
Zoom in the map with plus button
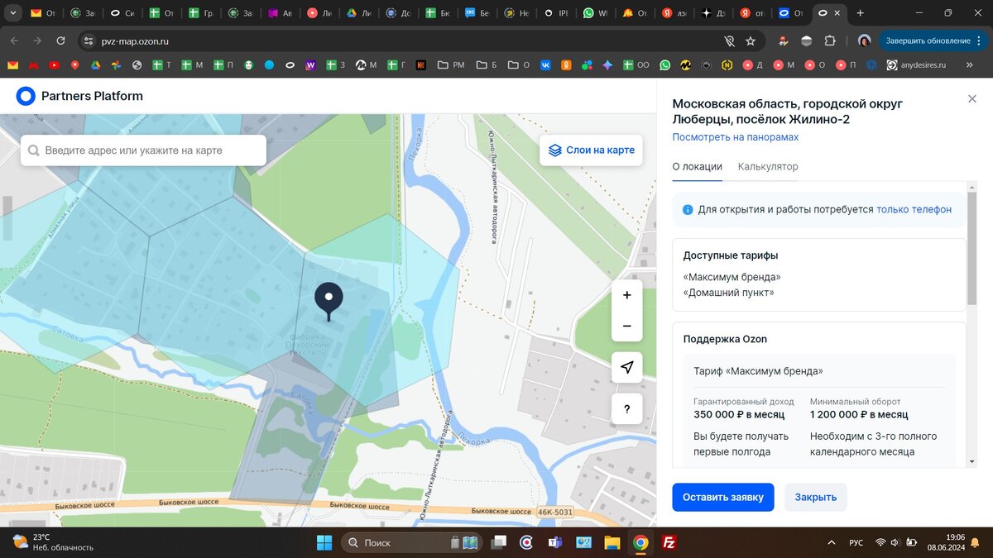(x=626, y=295)
